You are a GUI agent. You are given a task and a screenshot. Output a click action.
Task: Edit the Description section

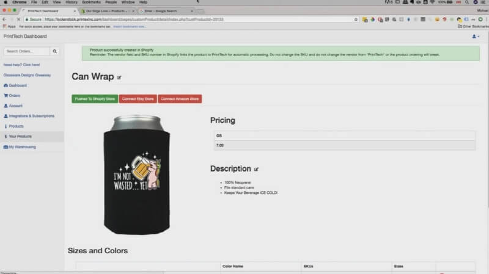256,169
